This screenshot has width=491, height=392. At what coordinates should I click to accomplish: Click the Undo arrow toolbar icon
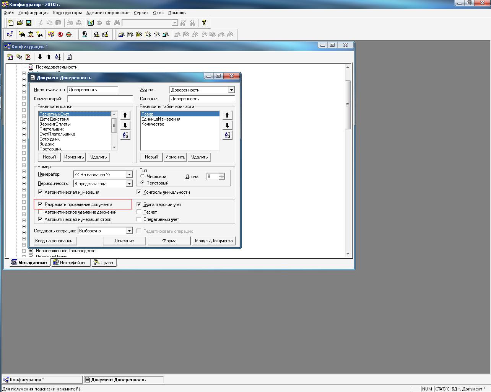click(99, 23)
